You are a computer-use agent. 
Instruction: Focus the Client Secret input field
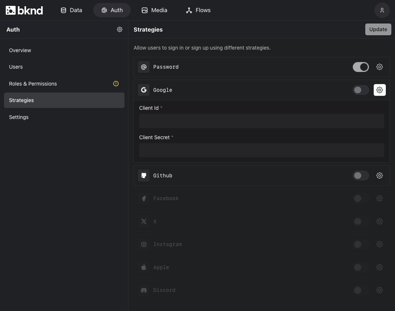[x=261, y=150]
